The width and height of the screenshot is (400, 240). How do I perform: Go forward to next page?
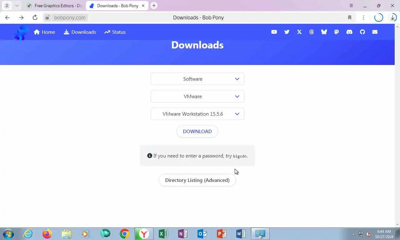tap(21, 17)
